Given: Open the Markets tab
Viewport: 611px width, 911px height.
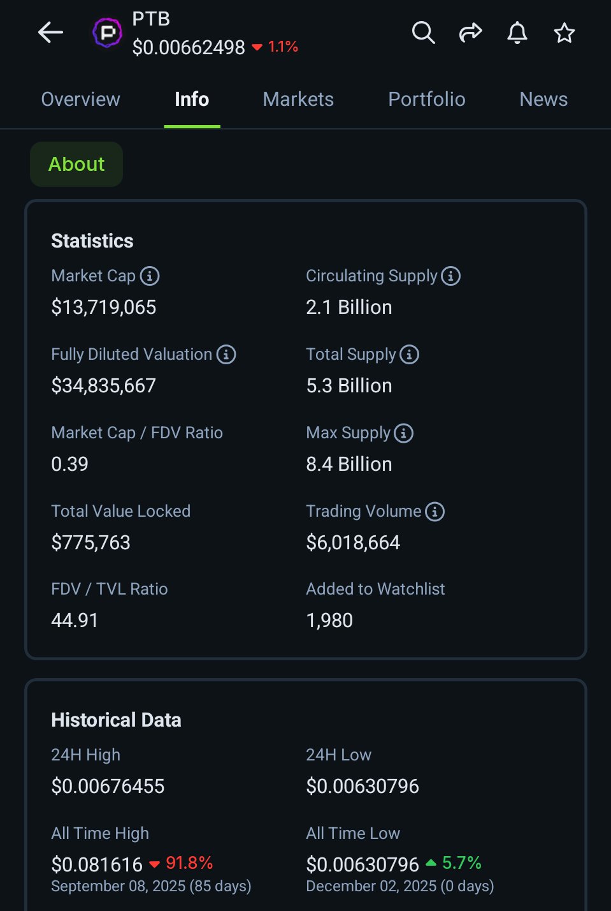Looking at the screenshot, I should (298, 100).
